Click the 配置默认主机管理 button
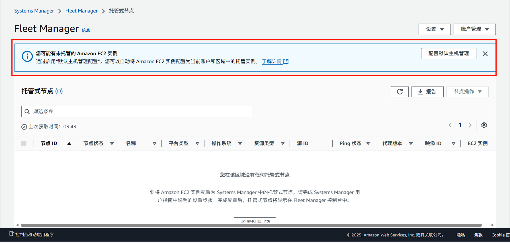 (x=448, y=53)
